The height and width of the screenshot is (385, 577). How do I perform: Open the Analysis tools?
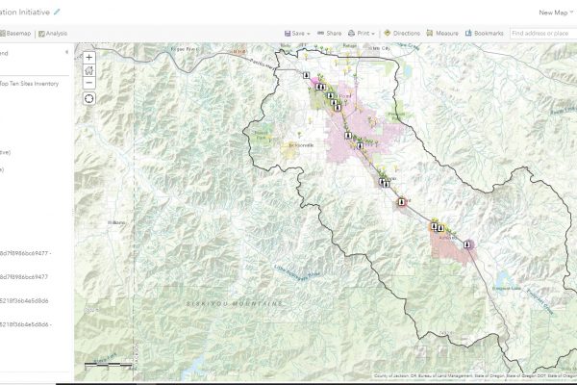53,34
